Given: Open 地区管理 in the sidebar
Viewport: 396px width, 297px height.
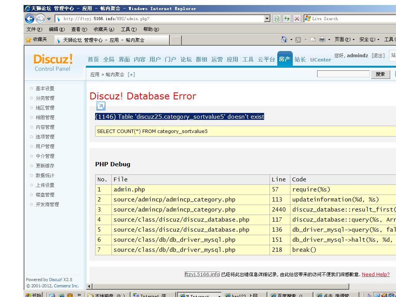Looking at the screenshot, I should [45, 108].
